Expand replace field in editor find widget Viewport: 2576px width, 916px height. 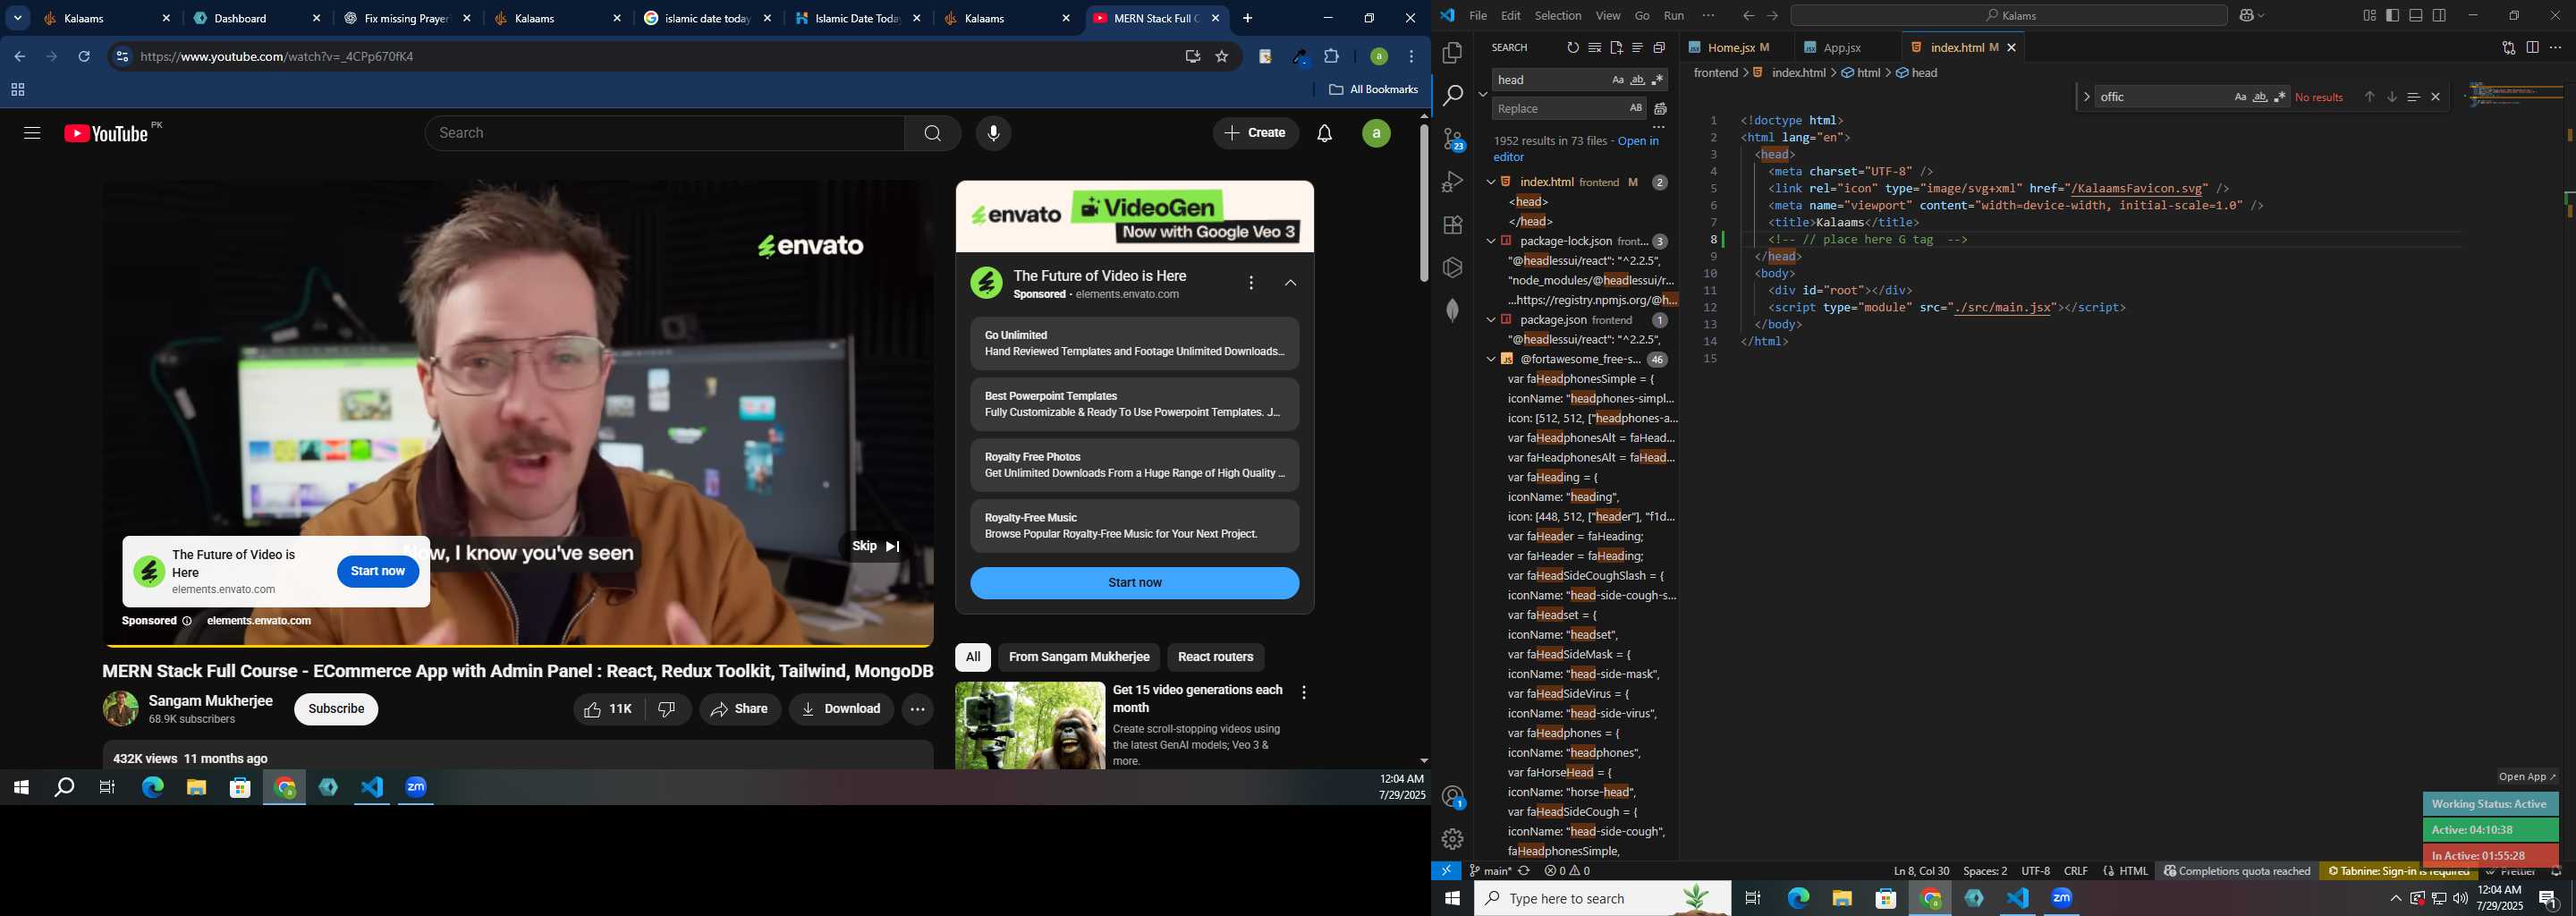click(x=2086, y=97)
